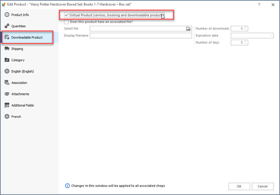
Task: Select the Downloadable Product tab
Action: tap(29, 37)
